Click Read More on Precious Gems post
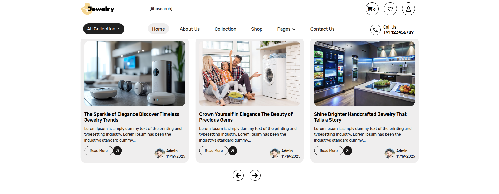 pos(213,151)
